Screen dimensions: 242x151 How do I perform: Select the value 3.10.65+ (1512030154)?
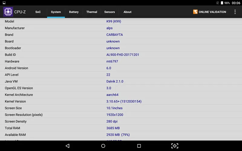click(124, 101)
